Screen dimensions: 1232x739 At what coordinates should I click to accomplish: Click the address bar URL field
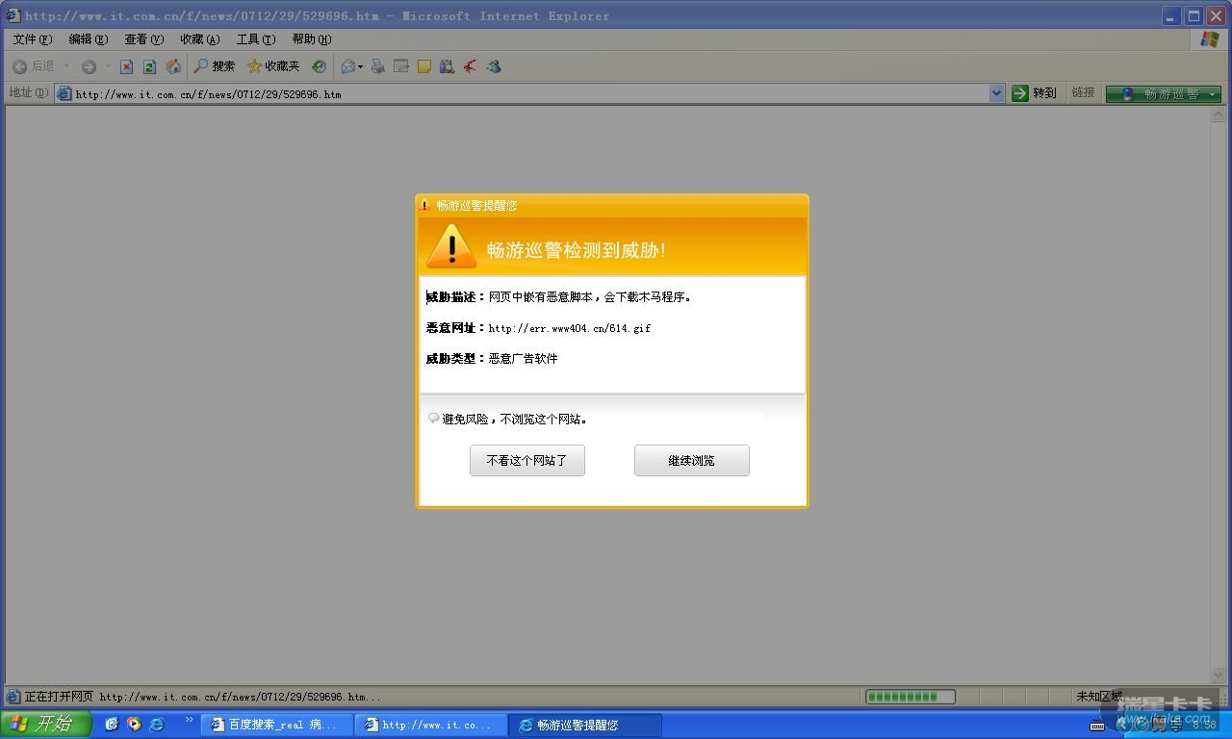click(x=529, y=93)
